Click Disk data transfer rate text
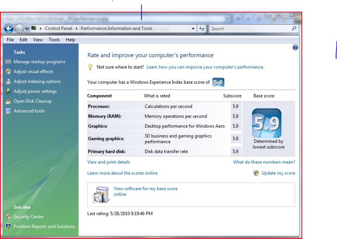Screen dimensions: 337x239 (166, 152)
